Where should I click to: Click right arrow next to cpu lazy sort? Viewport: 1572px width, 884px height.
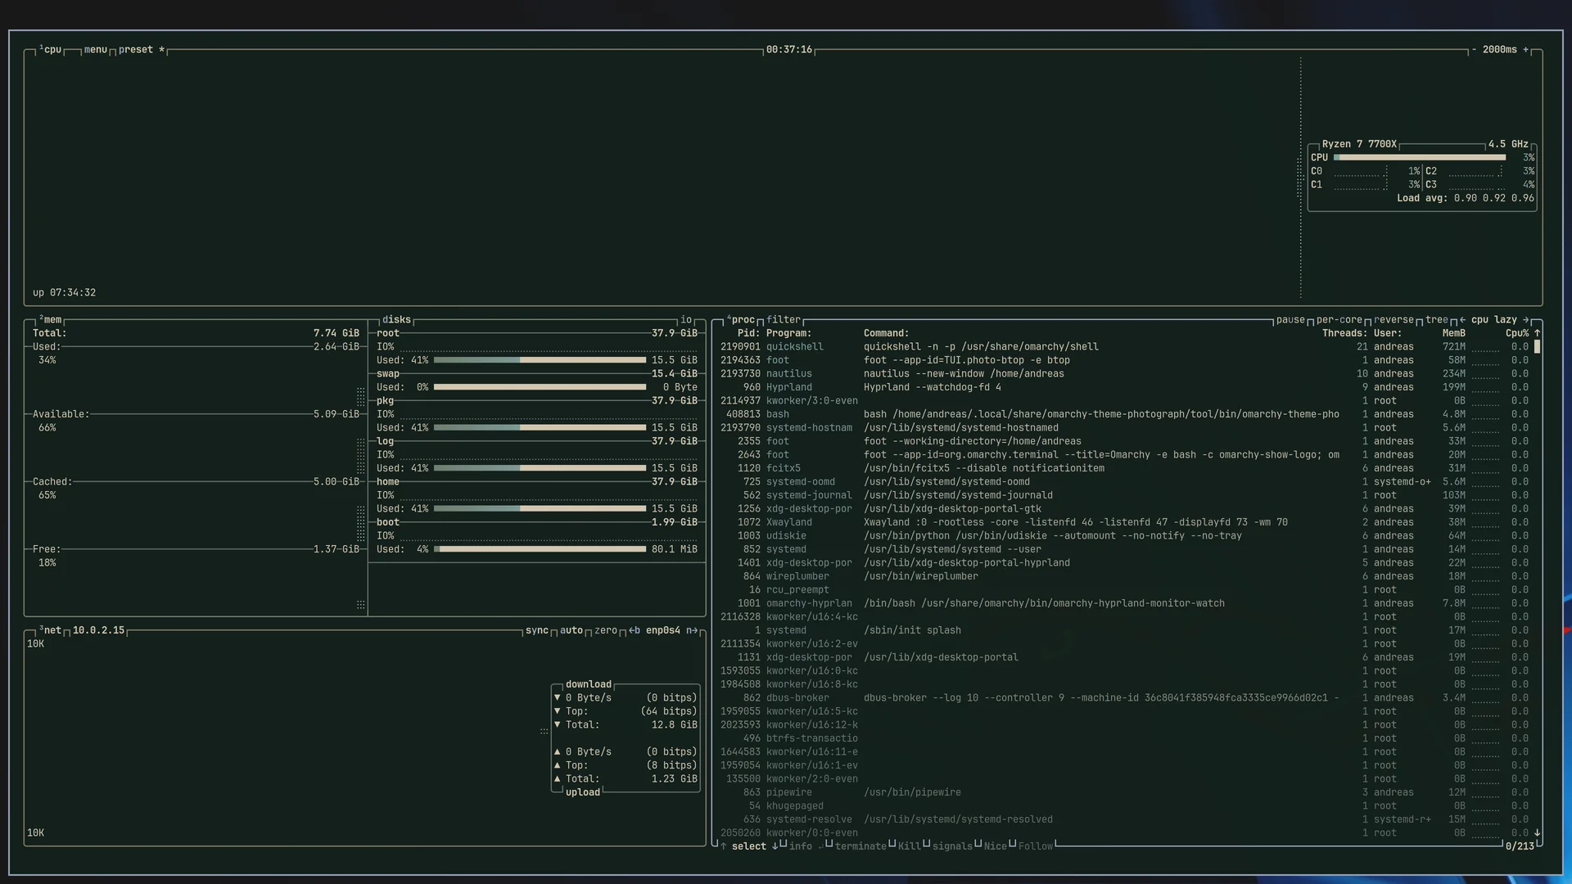[1525, 320]
